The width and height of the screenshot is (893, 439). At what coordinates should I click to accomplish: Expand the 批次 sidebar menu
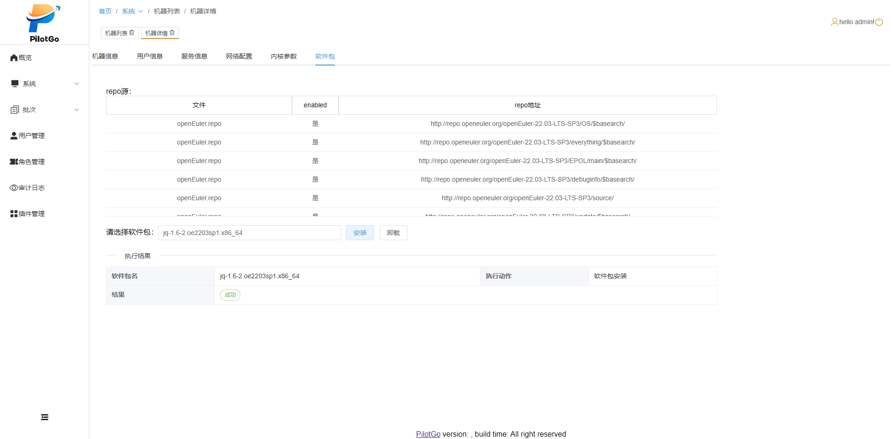click(x=44, y=110)
